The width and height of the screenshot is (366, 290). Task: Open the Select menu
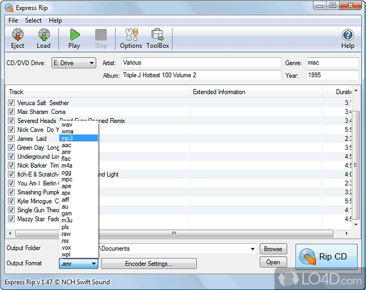coord(33,21)
